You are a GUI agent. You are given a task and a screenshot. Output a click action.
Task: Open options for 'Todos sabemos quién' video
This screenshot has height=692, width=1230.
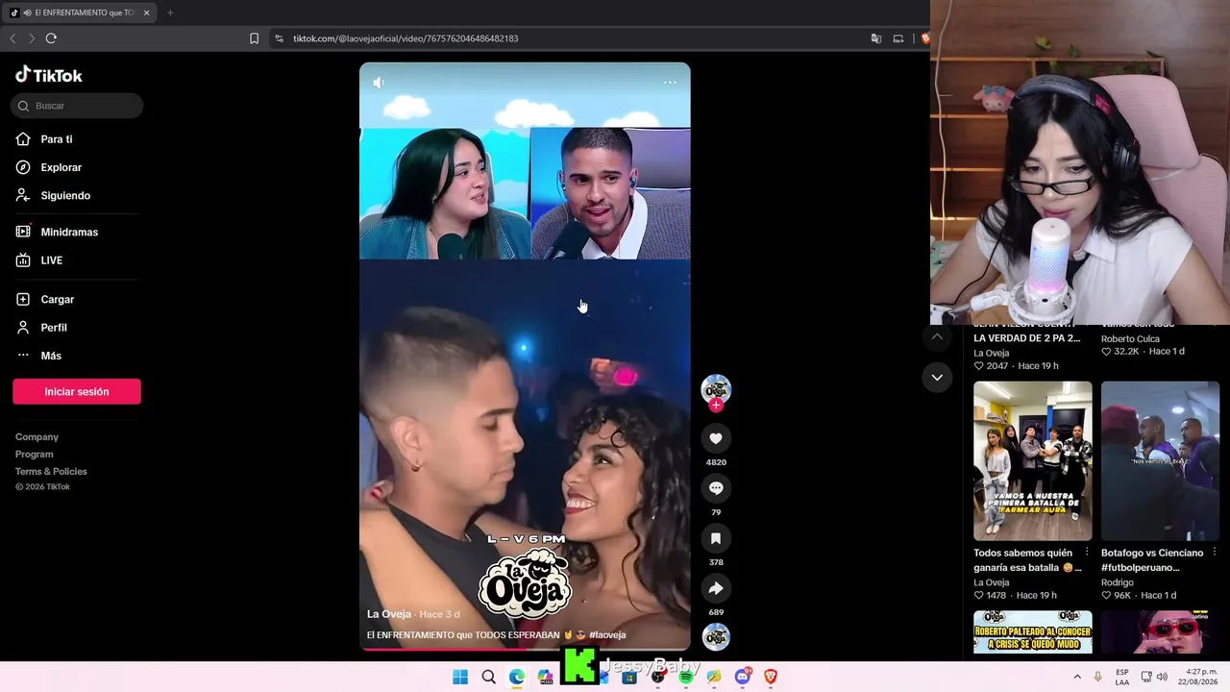click(1087, 553)
